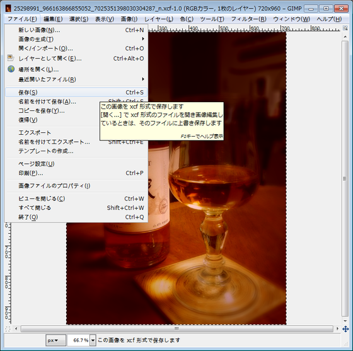Open the zoom level dropdown arrow
Screen dimensions: 353x351
93,340
